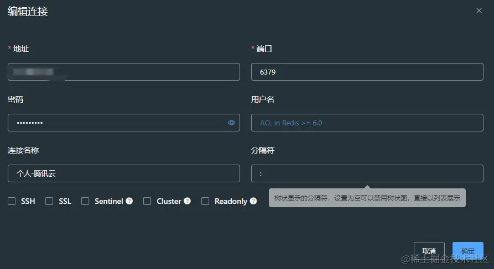494x269 pixels.
Task: Click the 取消 cancel button
Action: [429, 251]
